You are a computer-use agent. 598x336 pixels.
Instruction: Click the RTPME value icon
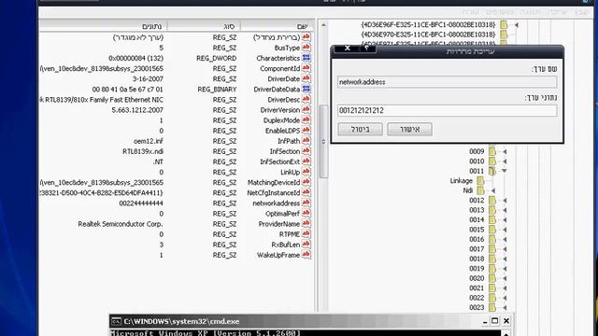point(306,234)
